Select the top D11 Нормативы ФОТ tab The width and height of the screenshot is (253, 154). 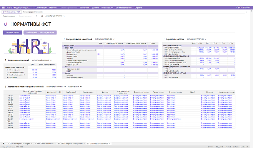click(12, 12)
